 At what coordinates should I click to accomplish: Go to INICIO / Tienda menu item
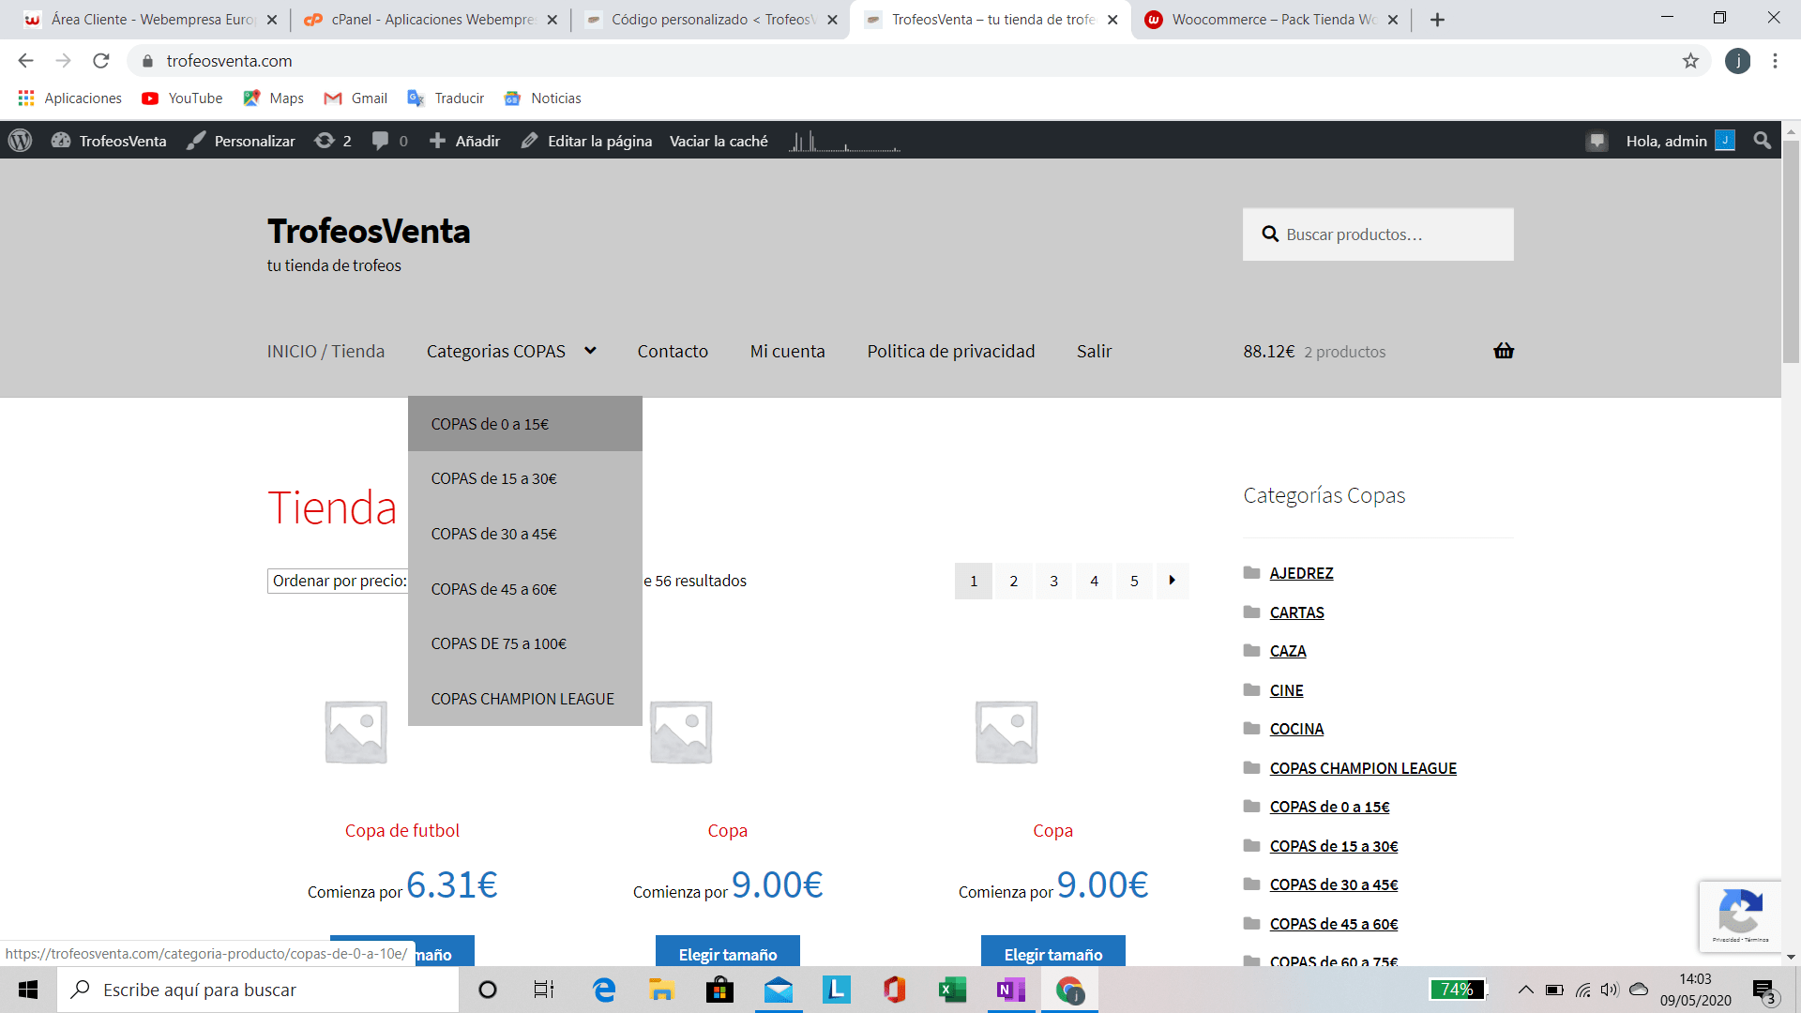[x=325, y=351]
